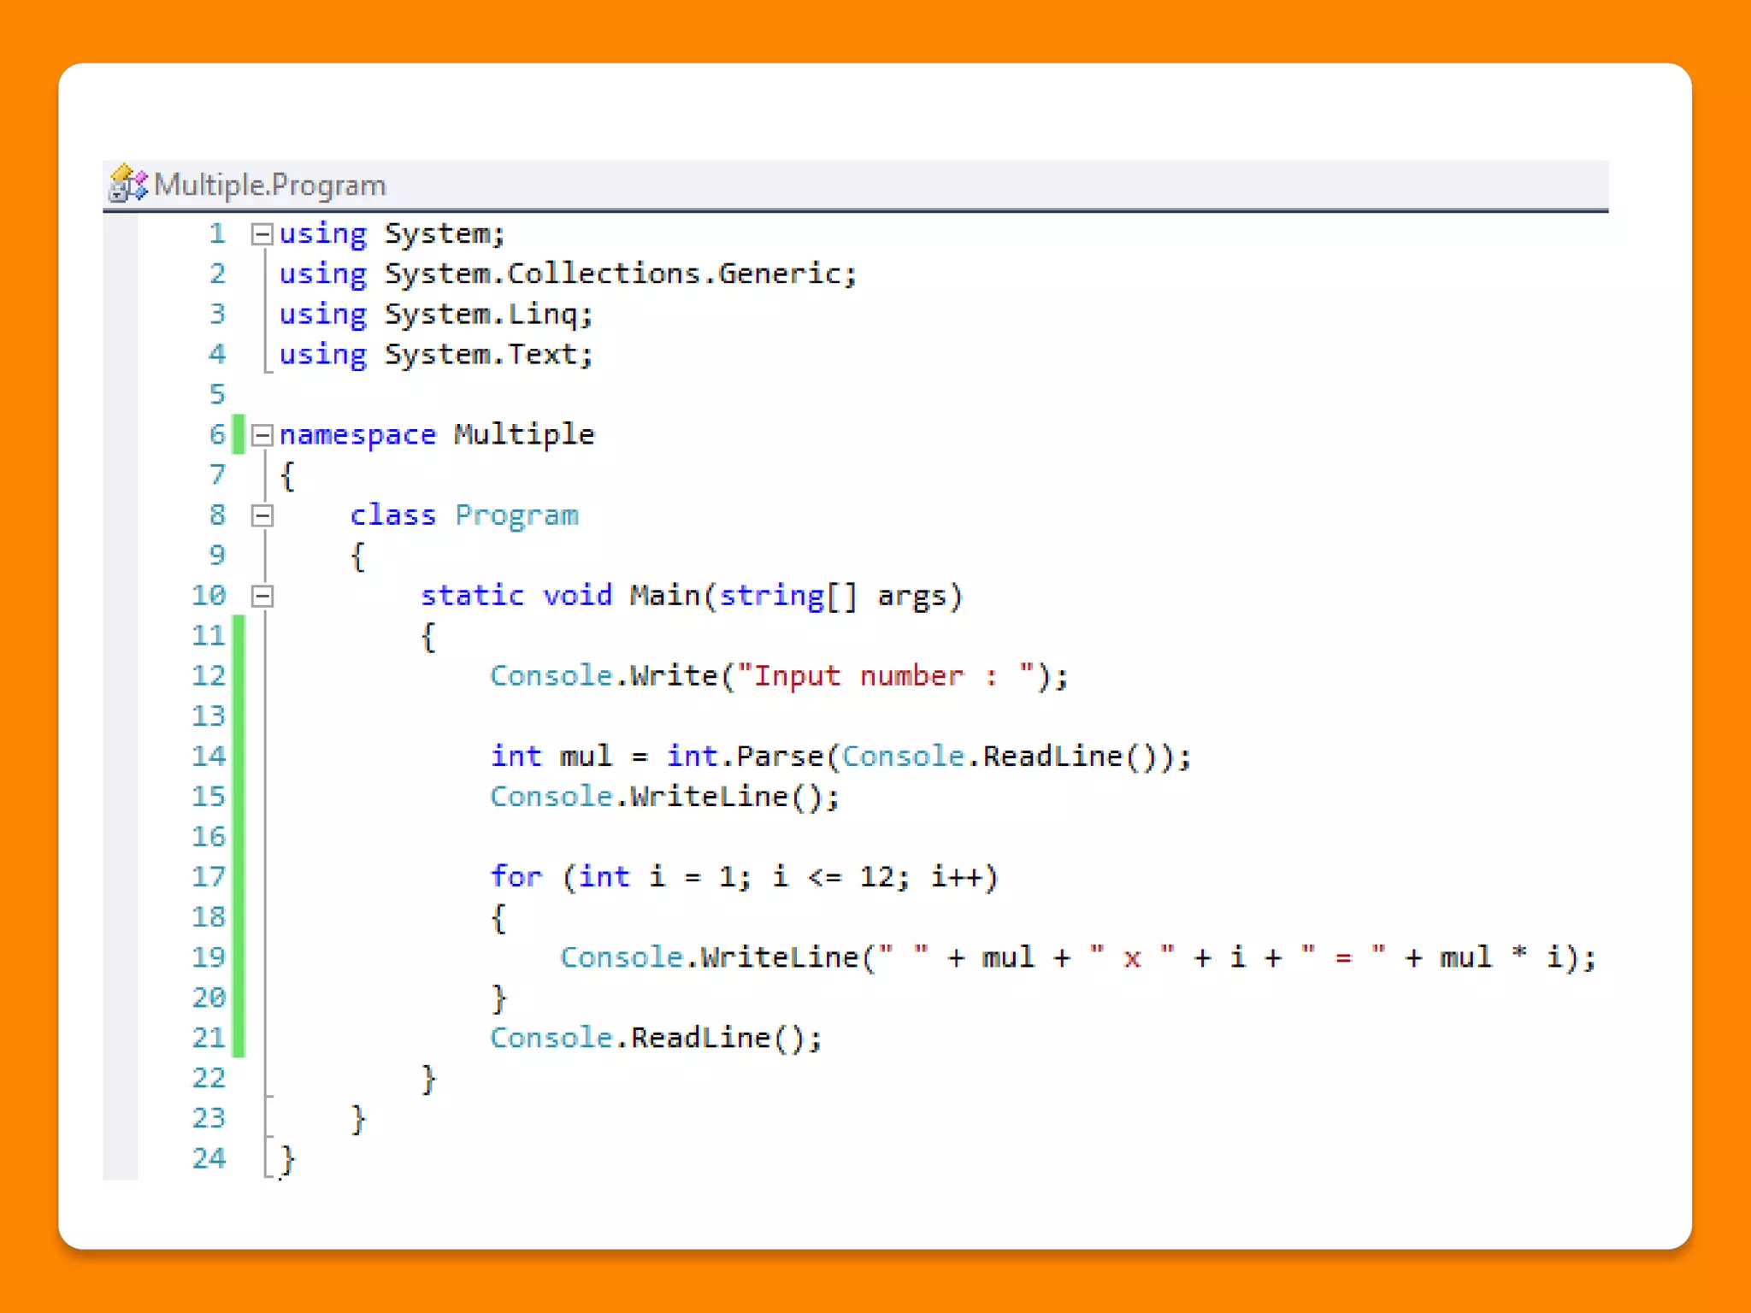Click 'Console.ReadLine();' on line 21
This screenshot has height=1313, width=1751.
(657, 1038)
